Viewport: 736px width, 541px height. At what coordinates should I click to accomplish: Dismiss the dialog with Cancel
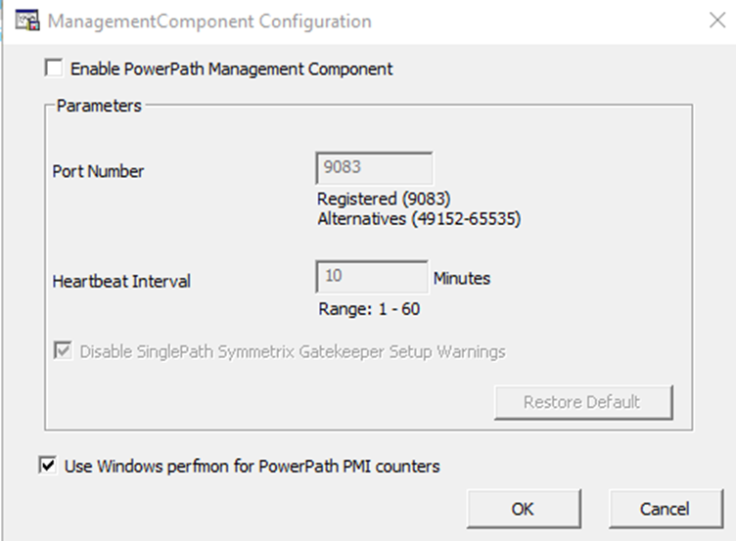(667, 509)
